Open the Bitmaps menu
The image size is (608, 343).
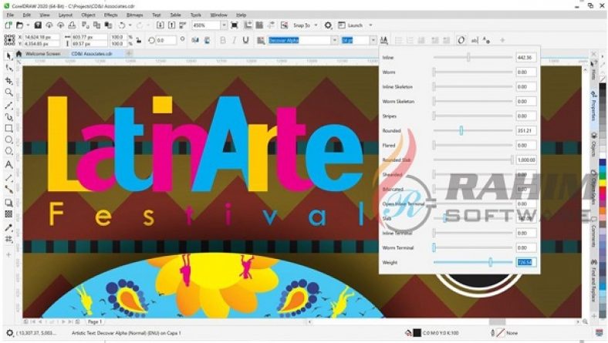pyautogui.click(x=134, y=15)
